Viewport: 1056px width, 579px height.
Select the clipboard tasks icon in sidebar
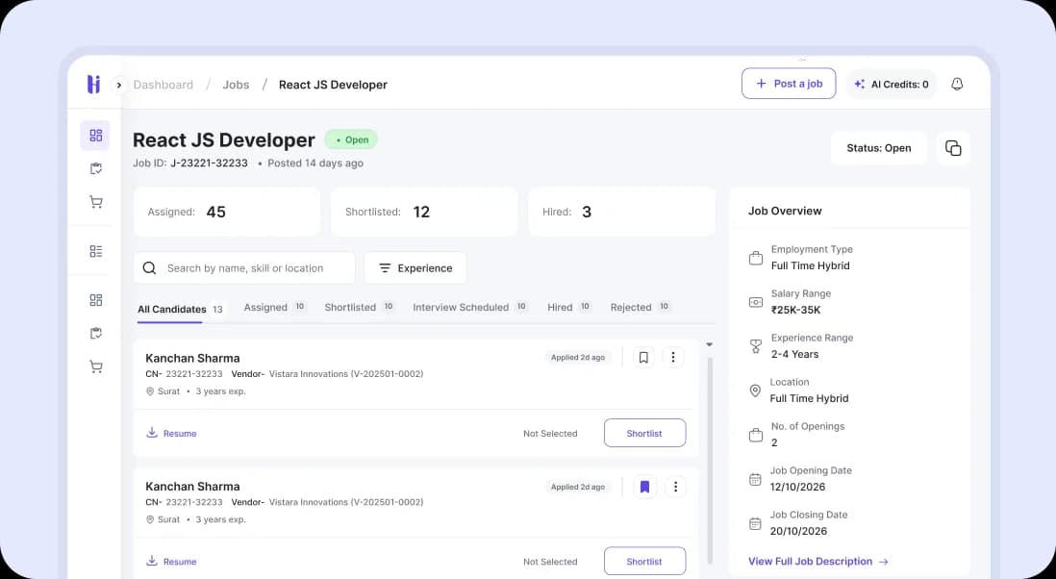point(94,168)
